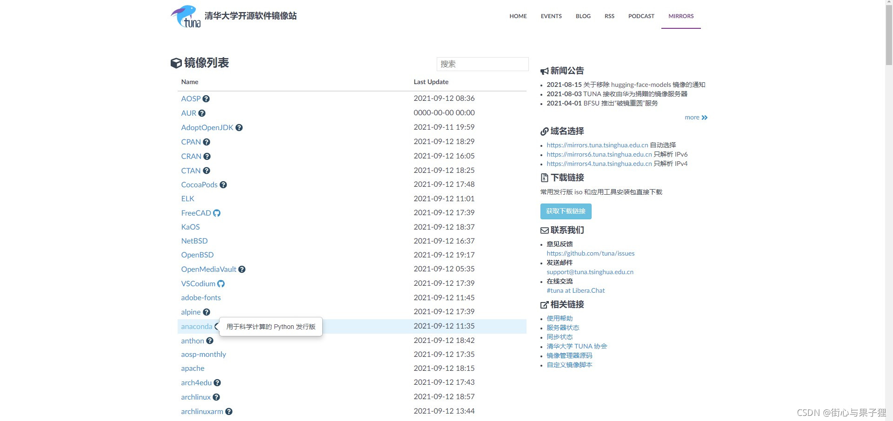Click the help icon beside archlinux
Viewport: 893px width, 421px height.
pos(216,397)
